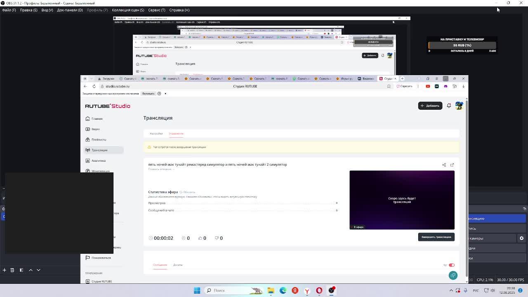
Task: Open the Windows Start menu
Action: tap(197, 290)
